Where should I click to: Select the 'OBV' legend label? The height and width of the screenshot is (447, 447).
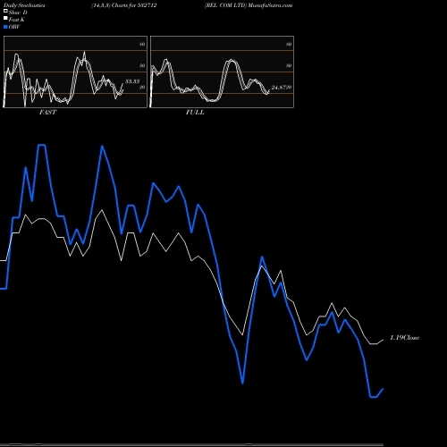point(14,27)
